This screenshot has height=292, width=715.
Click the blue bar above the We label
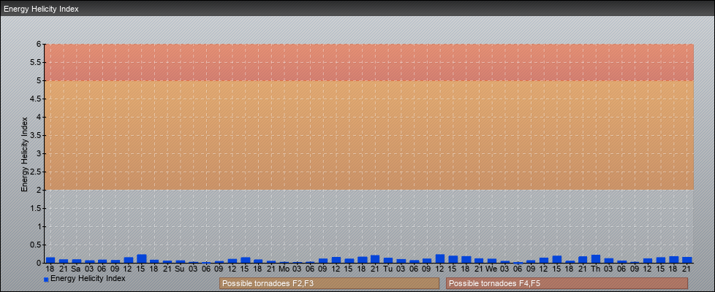coord(492,261)
